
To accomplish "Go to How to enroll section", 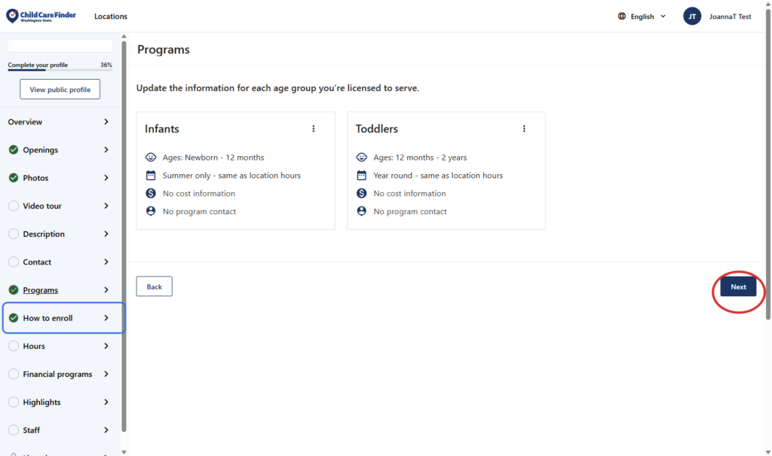I will tap(48, 318).
